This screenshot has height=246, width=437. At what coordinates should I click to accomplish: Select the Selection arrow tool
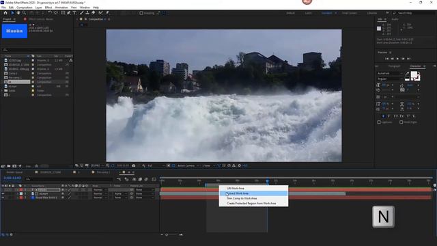click(x=12, y=13)
